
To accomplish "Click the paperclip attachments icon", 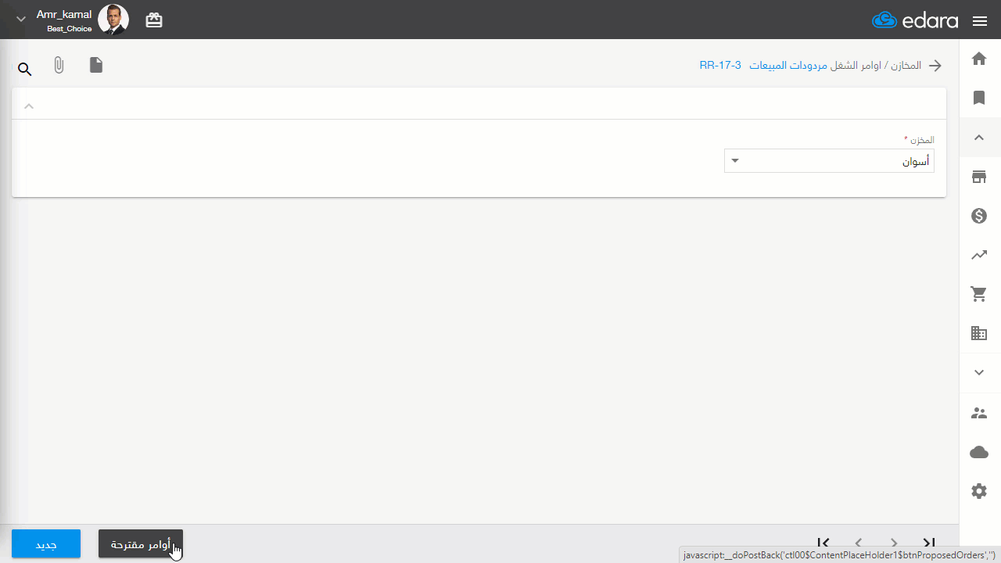I will (59, 66).
